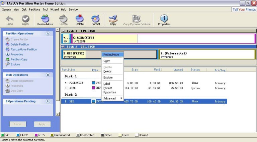
Task: Click the Tell Your Friends link
Action: click(244, 9)
